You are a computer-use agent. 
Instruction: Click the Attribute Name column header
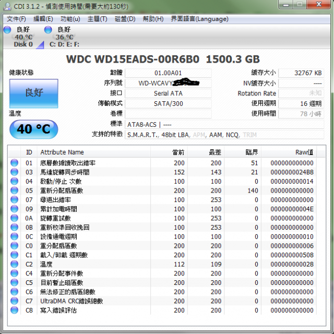click(94, 152)
